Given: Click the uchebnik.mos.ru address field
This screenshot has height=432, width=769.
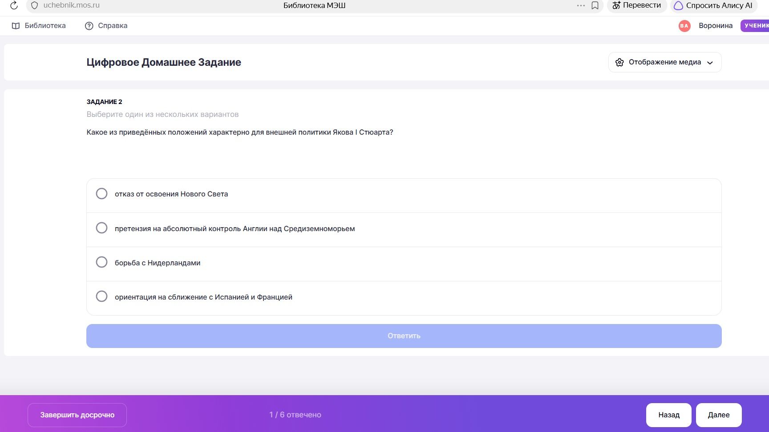Looking at the screenshot, I should [x=71, y=5].
